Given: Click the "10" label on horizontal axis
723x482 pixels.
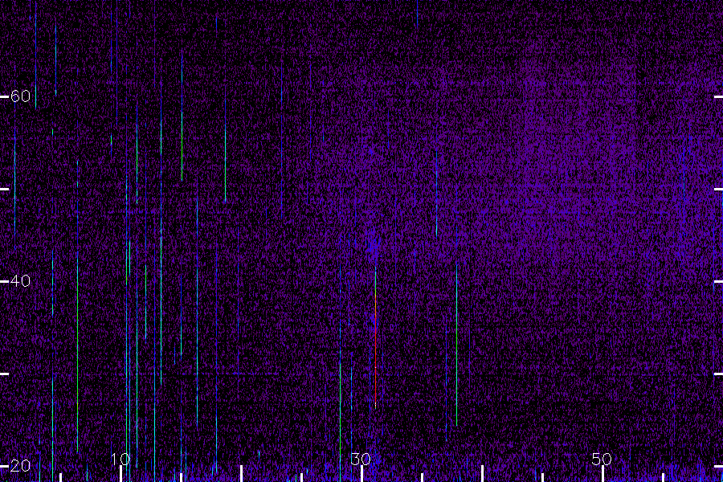Looking at the screenshot, I should tap(120, 459).
